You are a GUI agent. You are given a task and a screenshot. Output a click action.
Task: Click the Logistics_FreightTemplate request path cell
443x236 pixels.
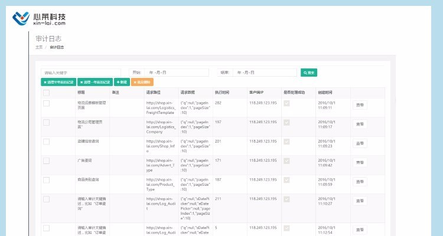161,108
